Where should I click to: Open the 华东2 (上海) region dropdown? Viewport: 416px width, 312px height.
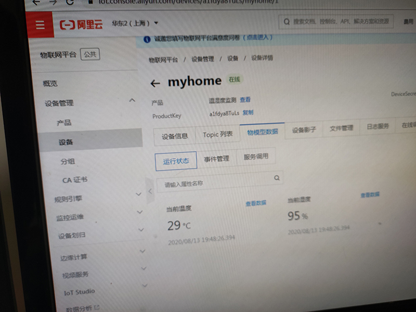click(135, 23)
